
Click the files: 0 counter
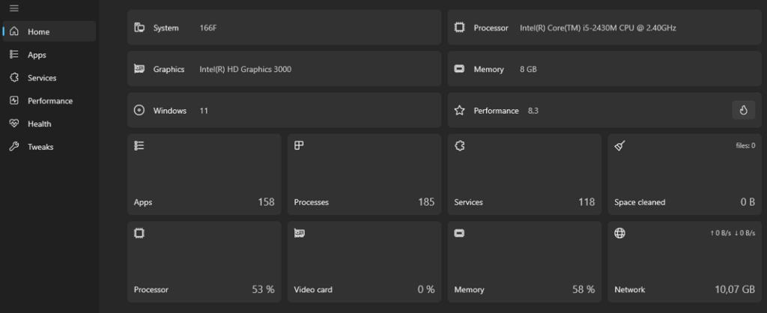click(745, 145)
